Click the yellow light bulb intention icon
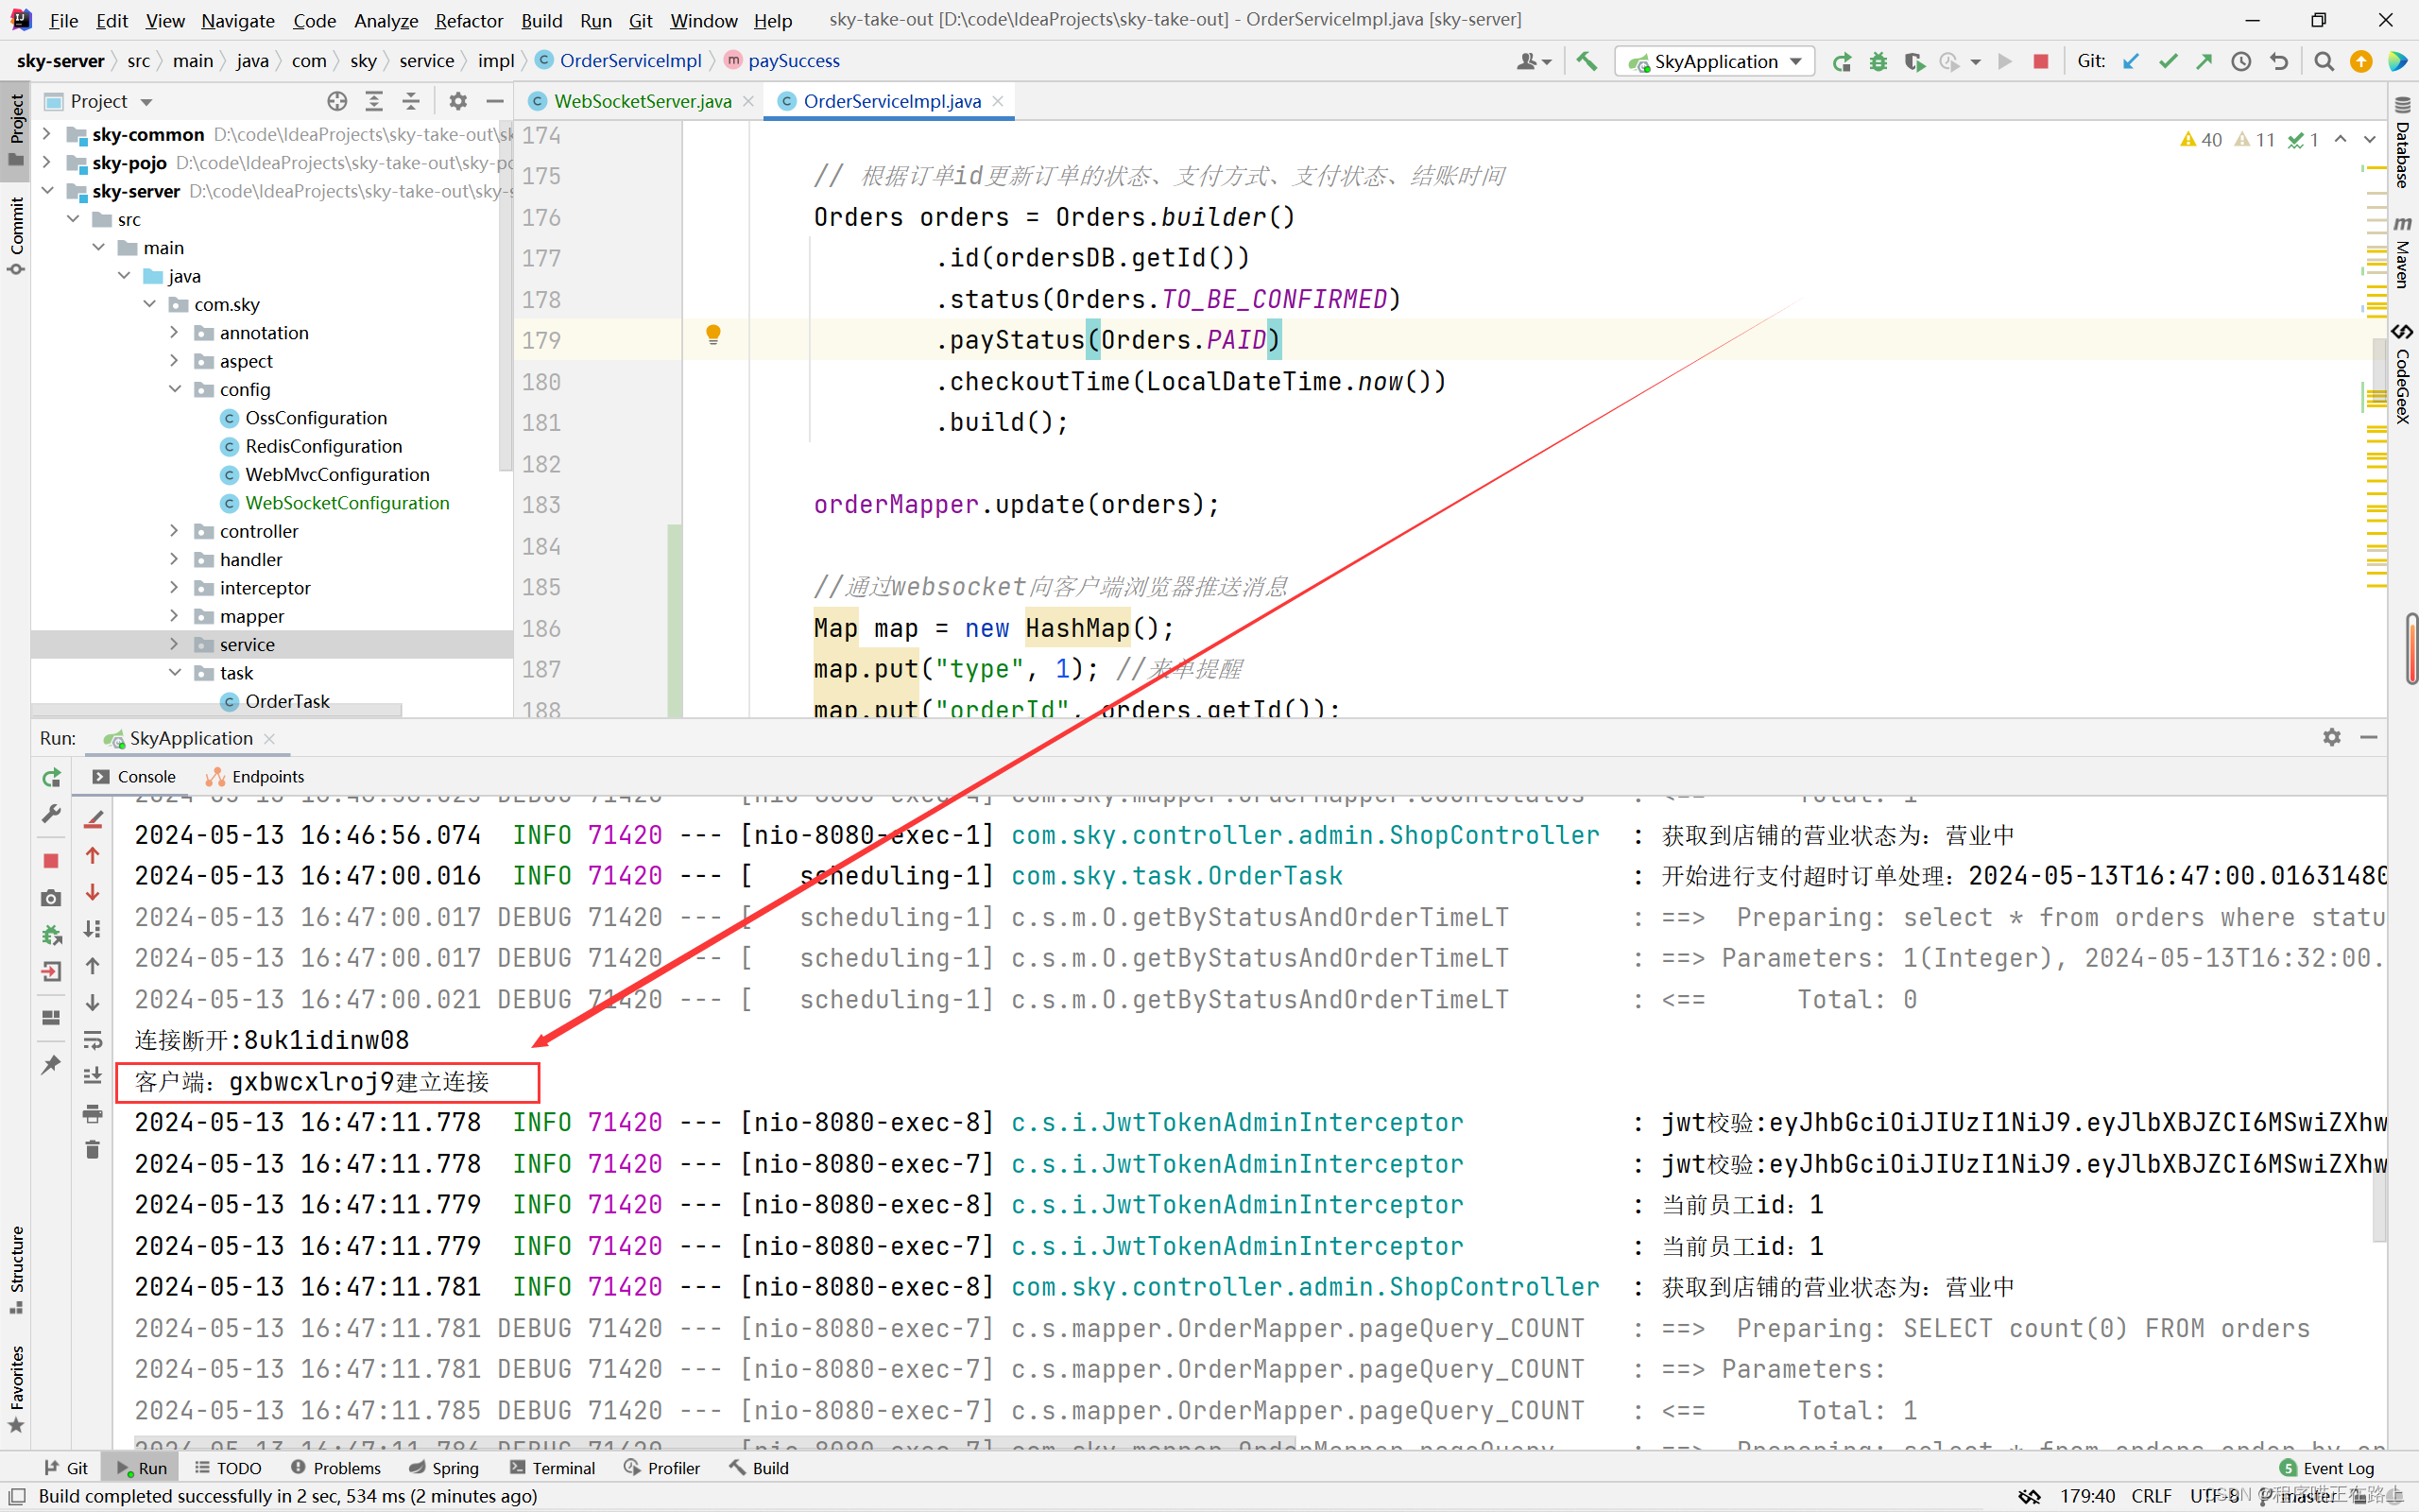The image size is (2419, 1512). 712,335
